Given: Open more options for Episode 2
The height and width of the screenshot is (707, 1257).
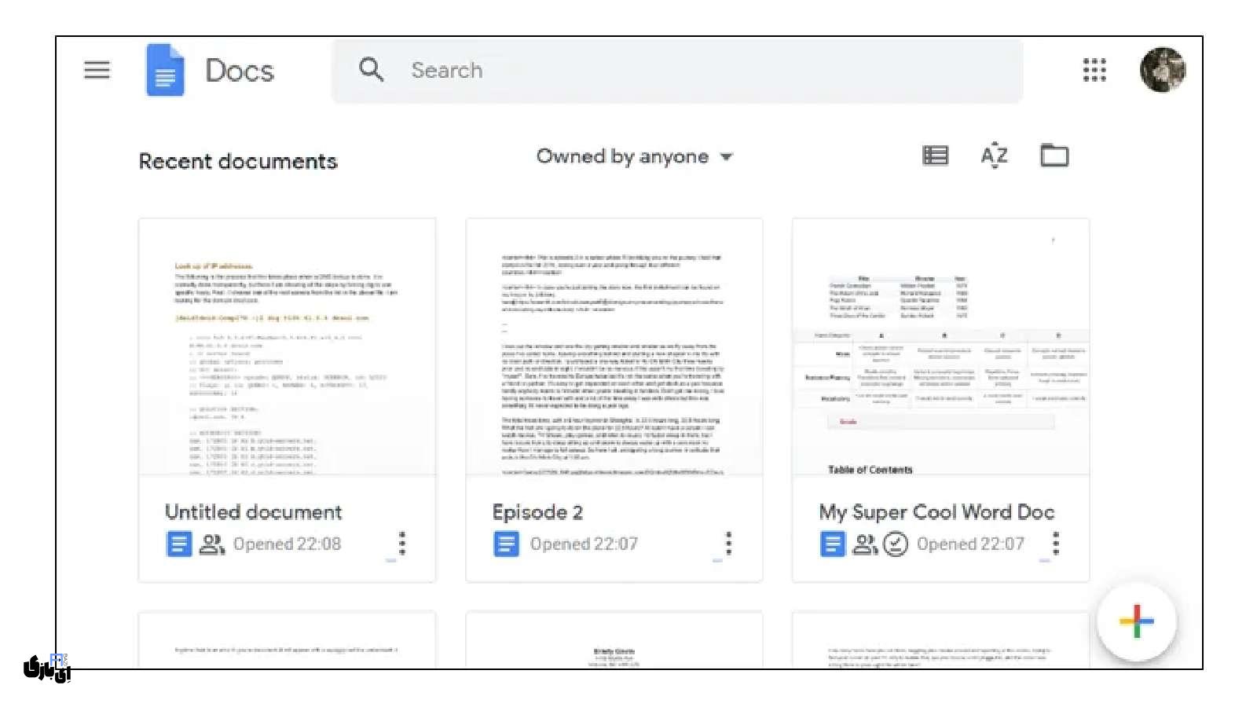Looking at the screenshot, I should click(x=729, y=544).
